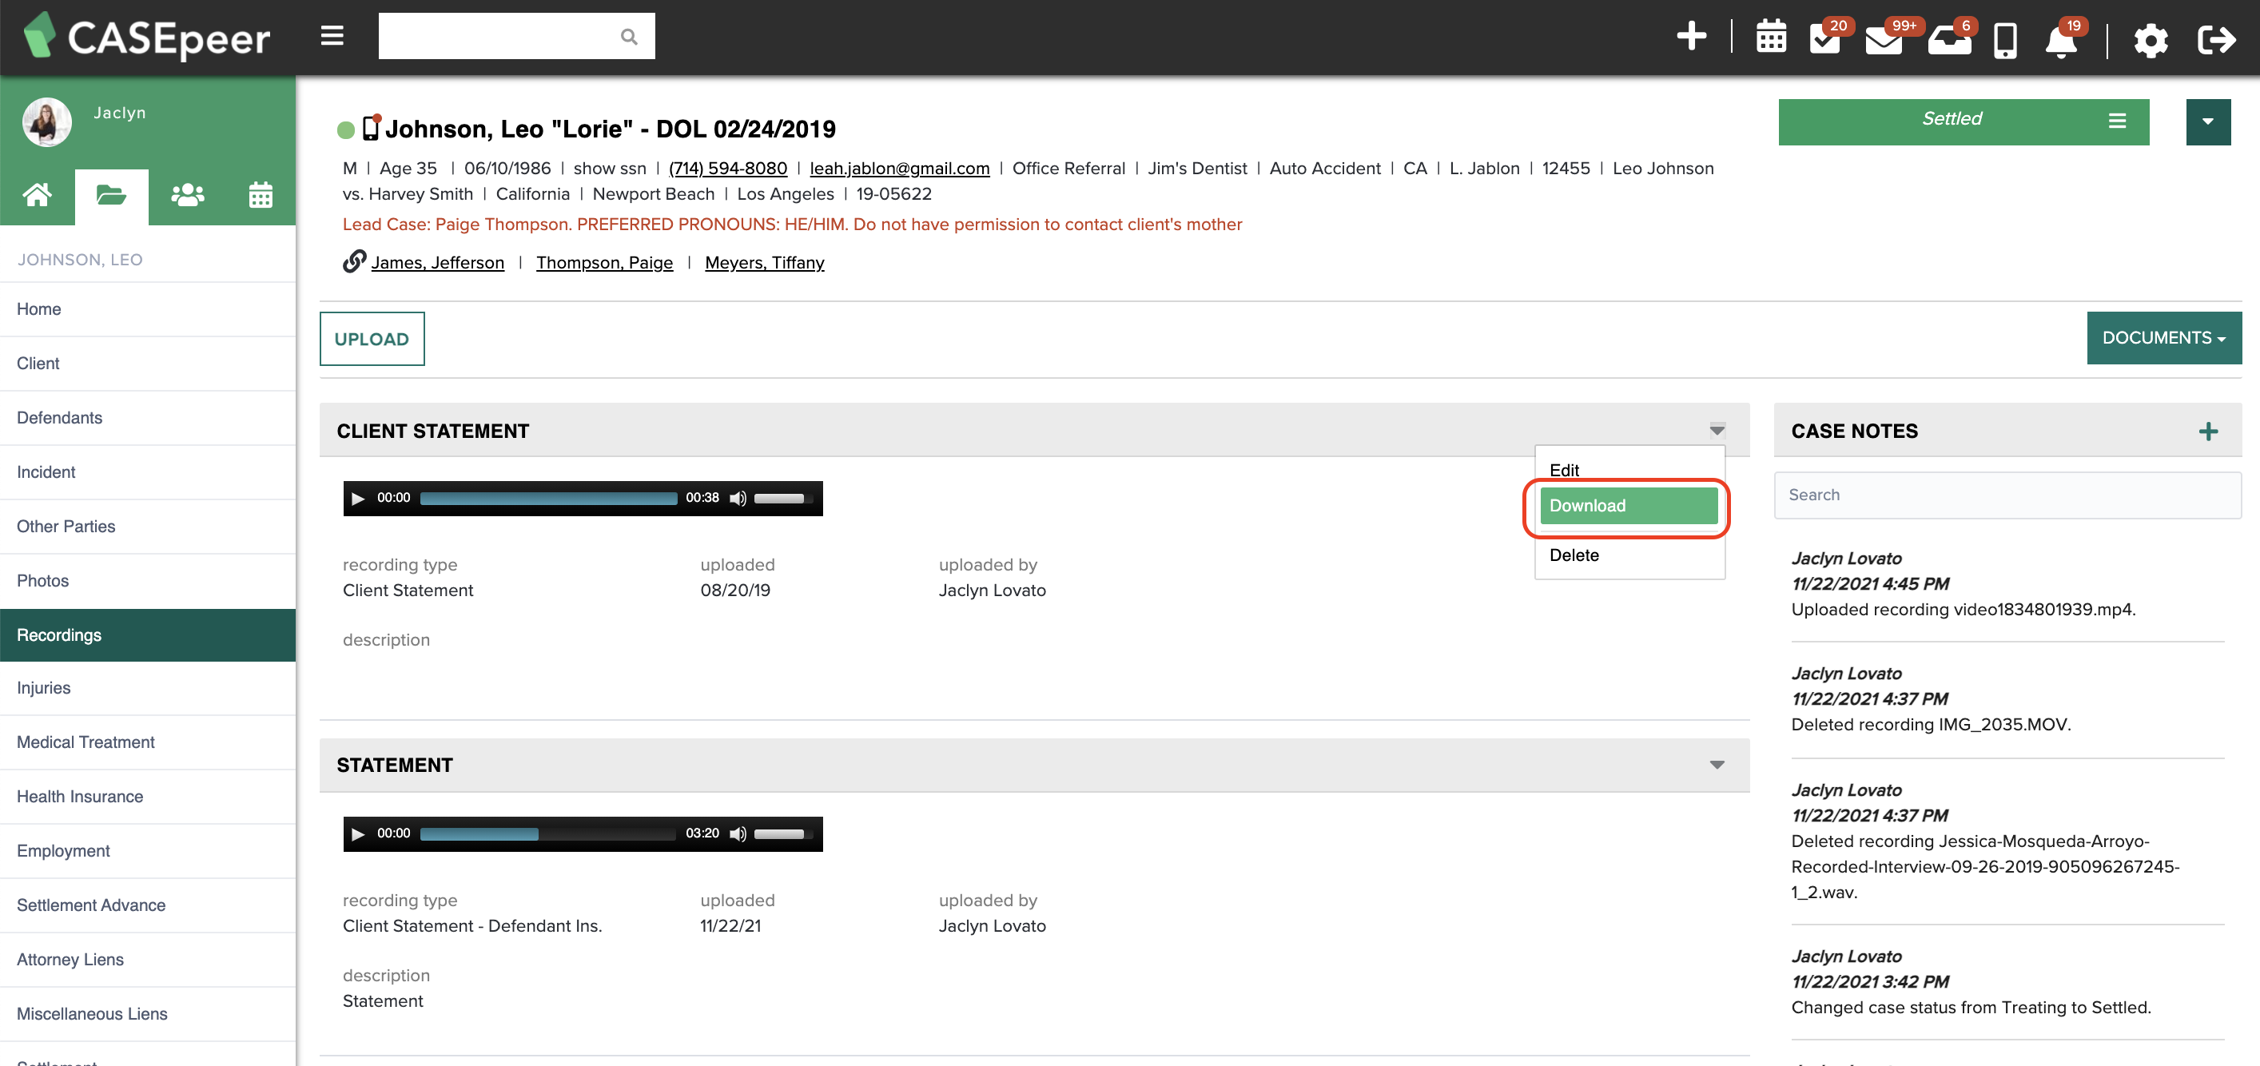Click the search magnifier icon

pos(628,37)
